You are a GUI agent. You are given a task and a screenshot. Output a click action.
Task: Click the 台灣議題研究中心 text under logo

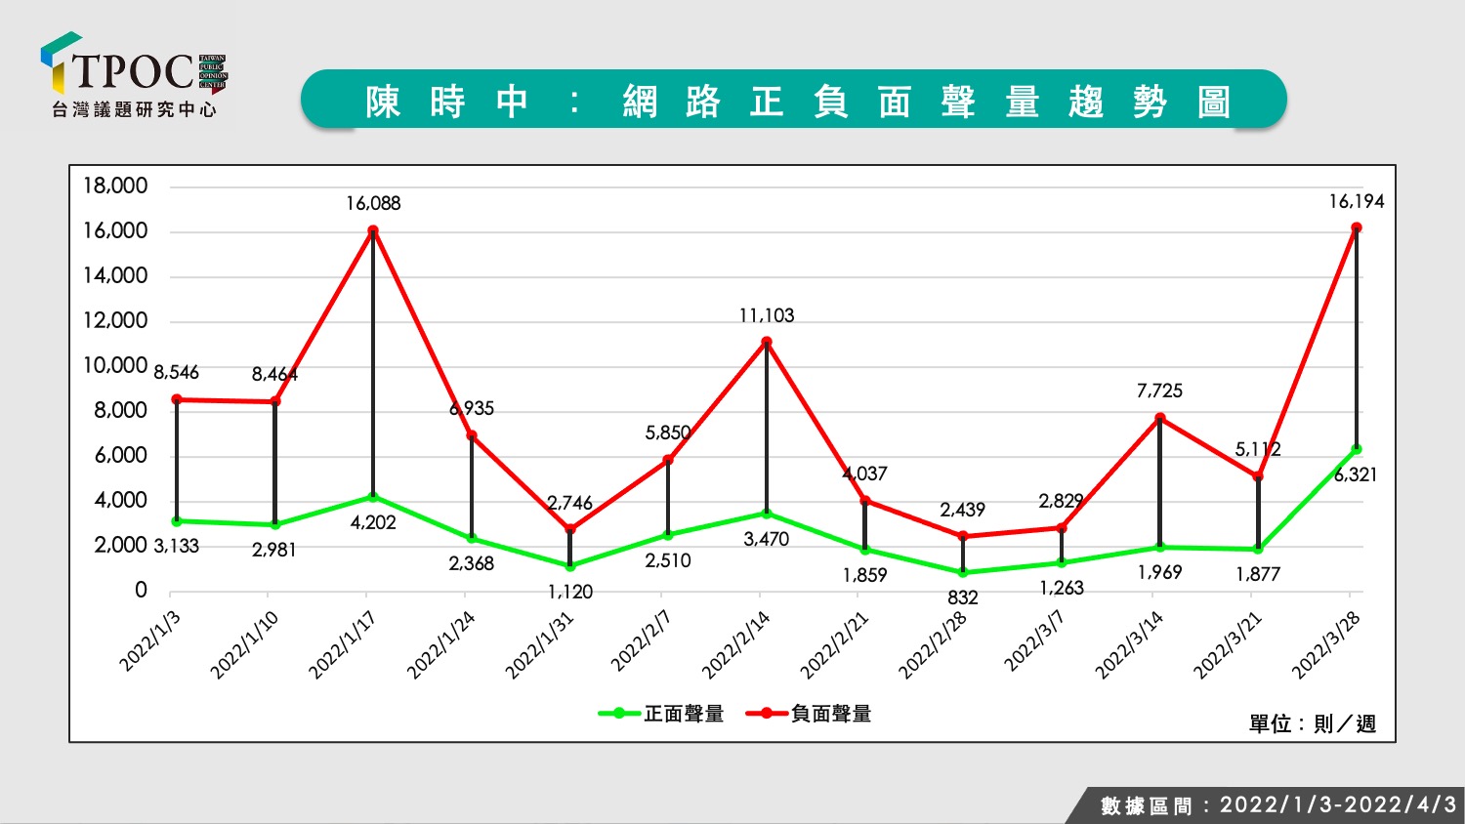(x=134, y=110)
